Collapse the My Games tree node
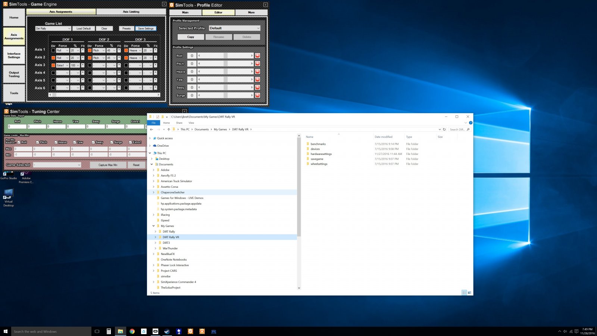The image size is (597, 336). [153, 226]
